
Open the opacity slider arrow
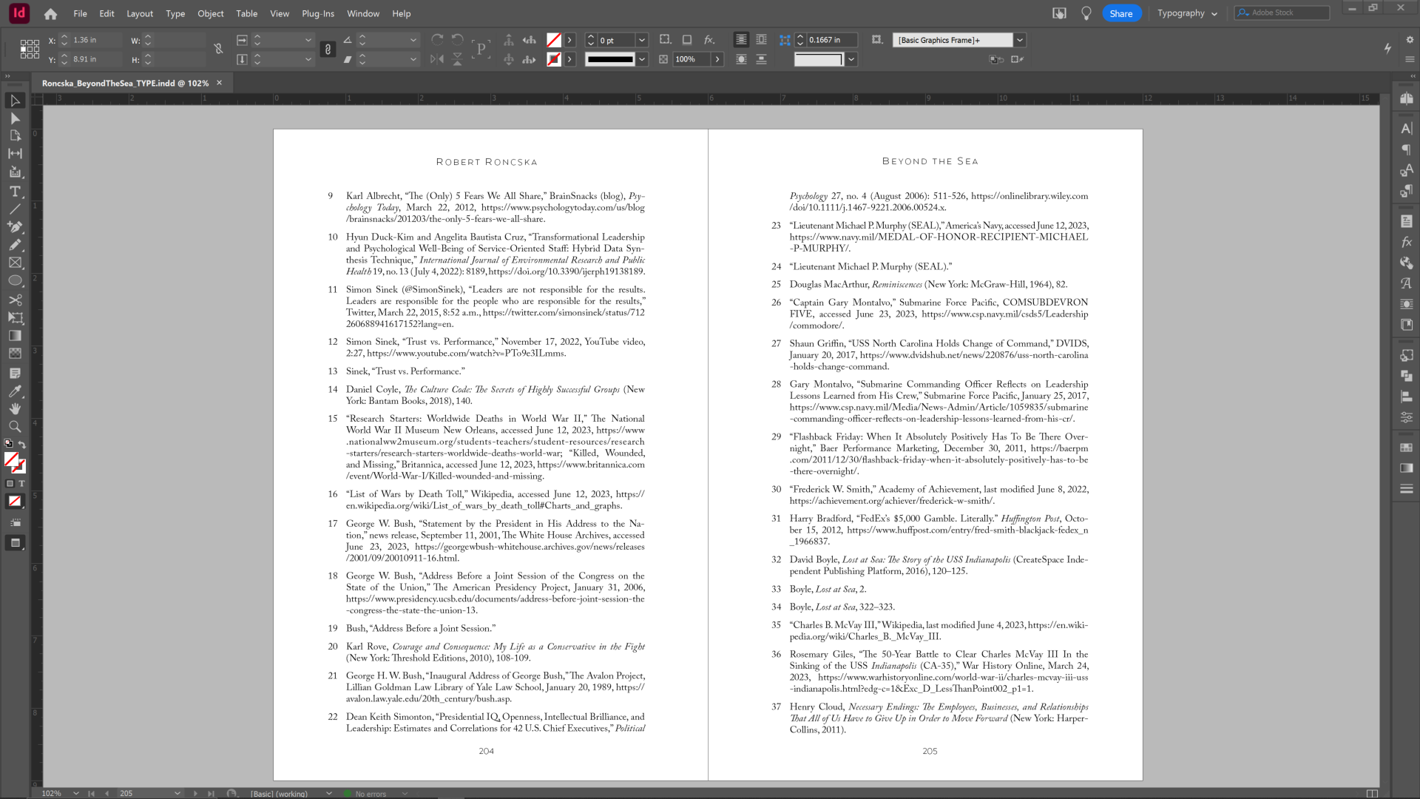[717, 59]
